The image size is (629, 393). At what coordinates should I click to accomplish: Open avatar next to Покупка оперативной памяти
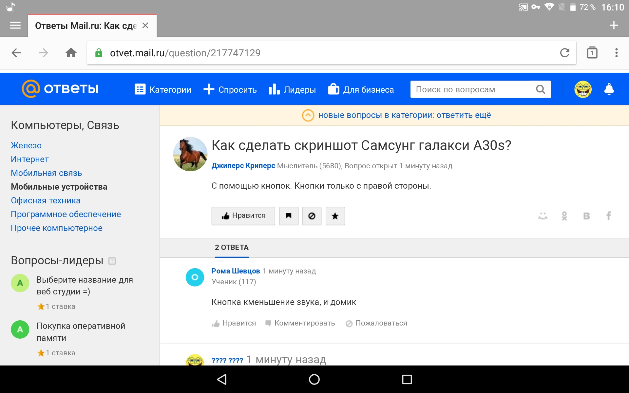[20, 329]
